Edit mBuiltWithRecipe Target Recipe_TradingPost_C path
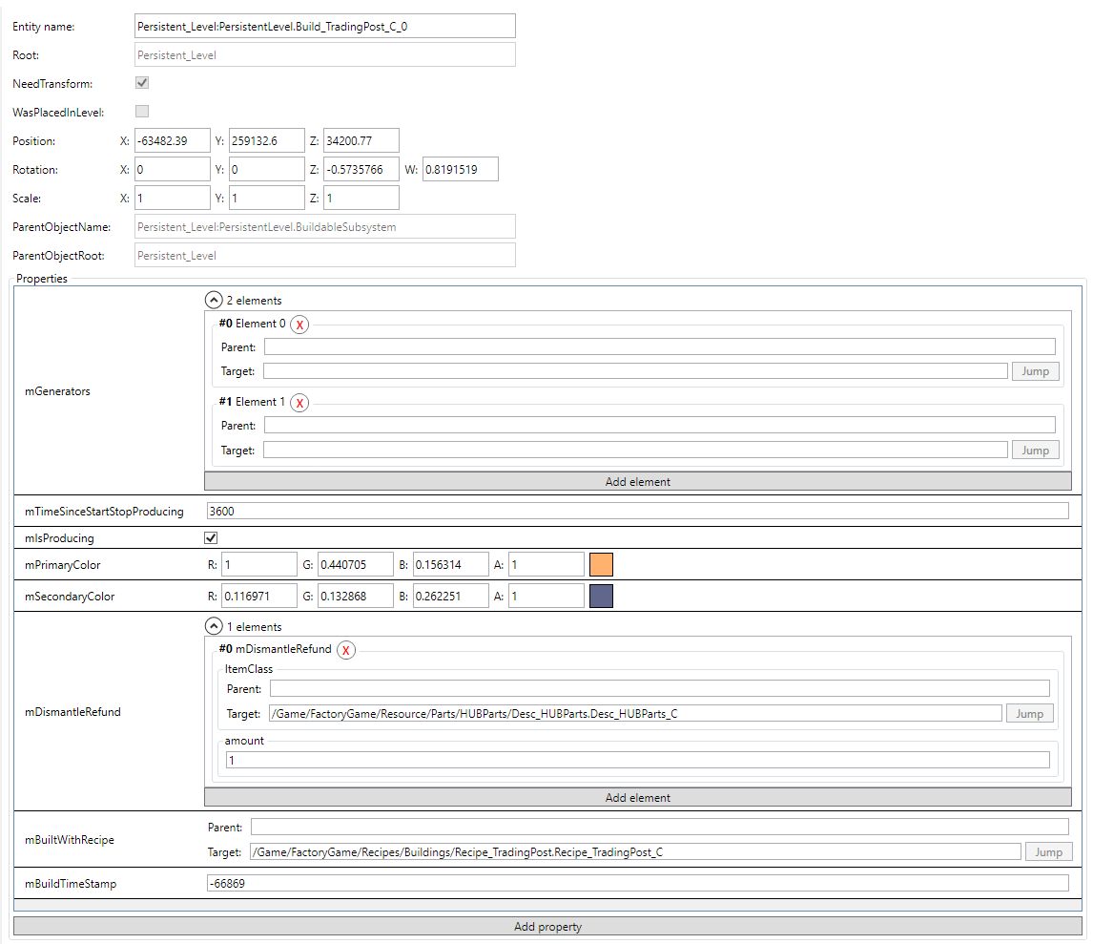The width and height of the screenshot is (1093, 944). point(636,852)
